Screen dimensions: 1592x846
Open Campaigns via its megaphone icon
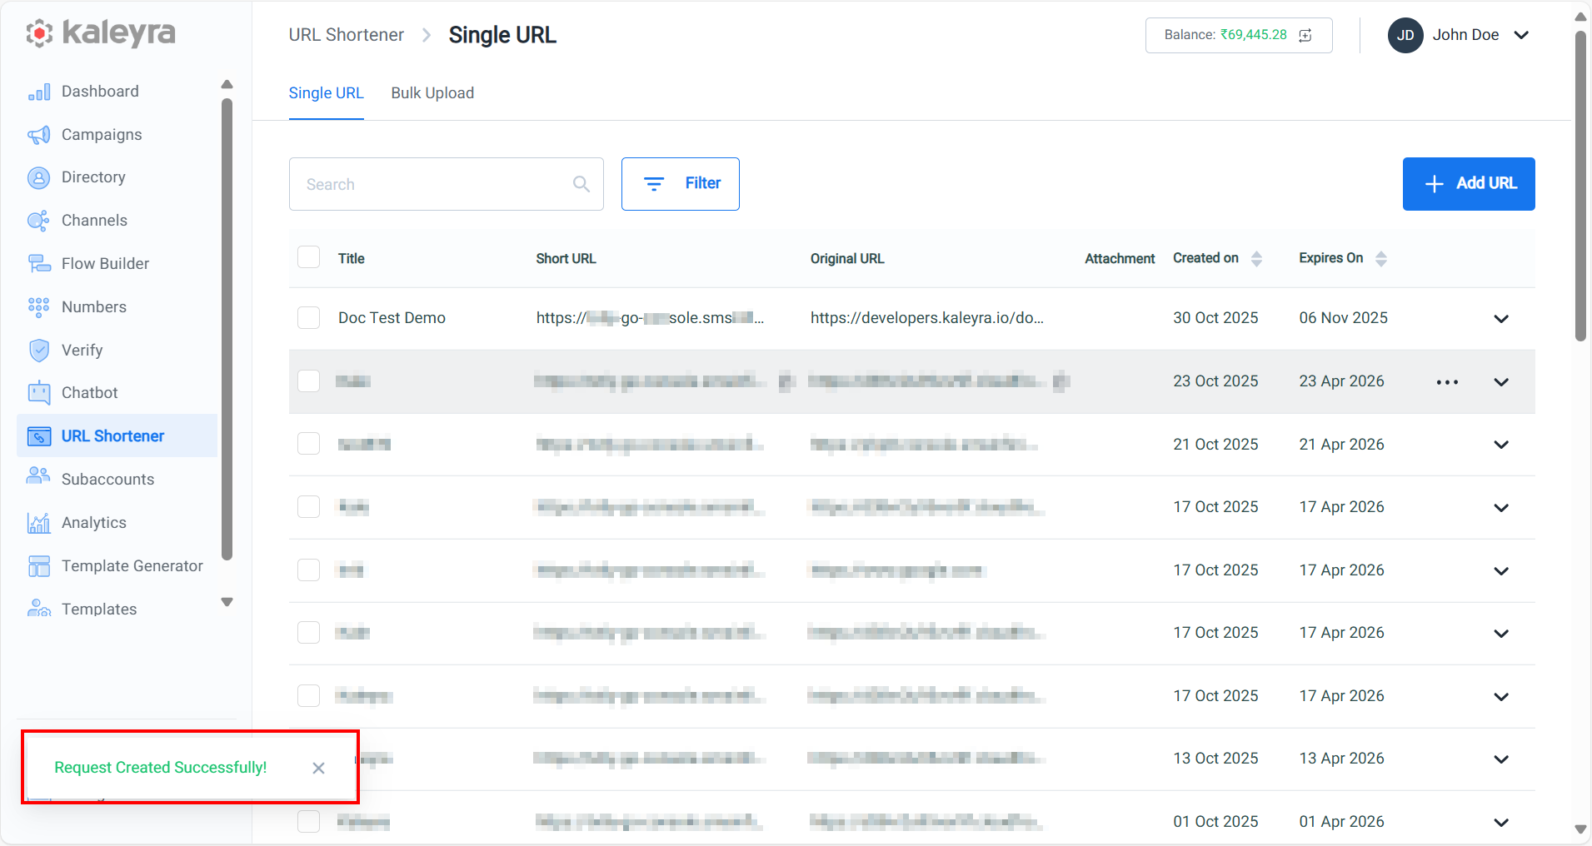39,135
